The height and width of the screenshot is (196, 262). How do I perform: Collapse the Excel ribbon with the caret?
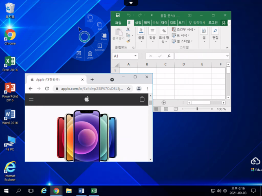tap(227, 48)
